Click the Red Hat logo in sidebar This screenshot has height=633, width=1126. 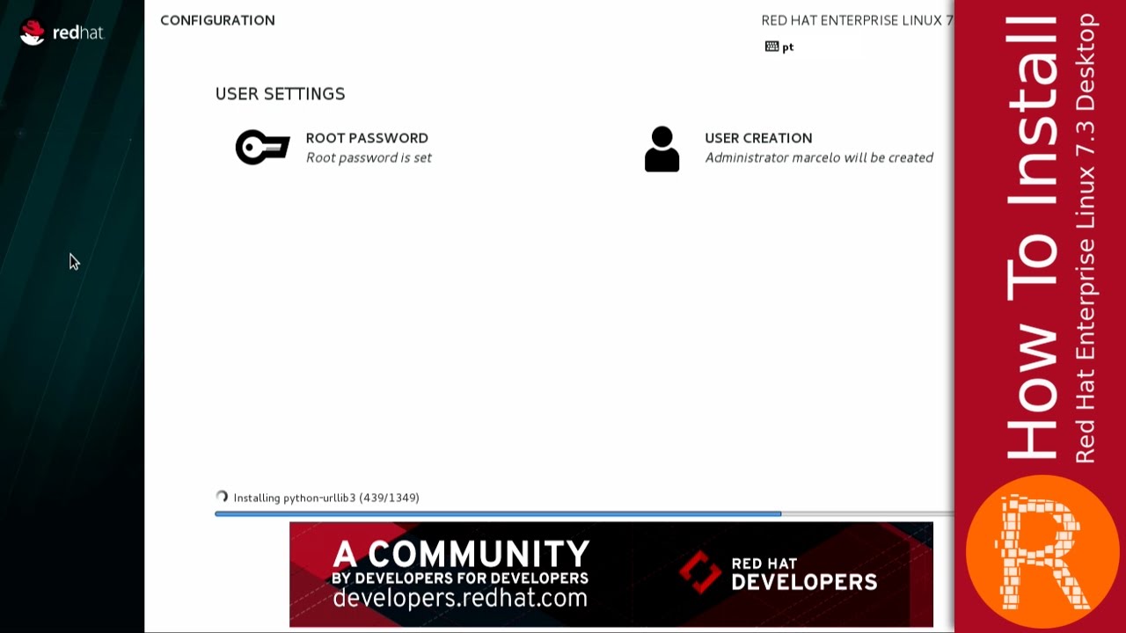[62, 33]
